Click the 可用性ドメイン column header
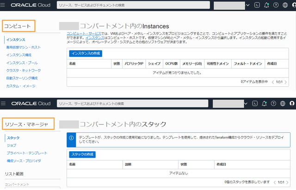Viewport: 296px width, 190px height. coord(218,64)
